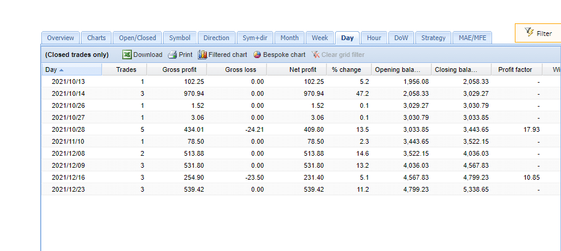Viewport: 561px width, 251px height.
Task: Select the 2021/10/28 row date
Action: [x=68, y=129]
